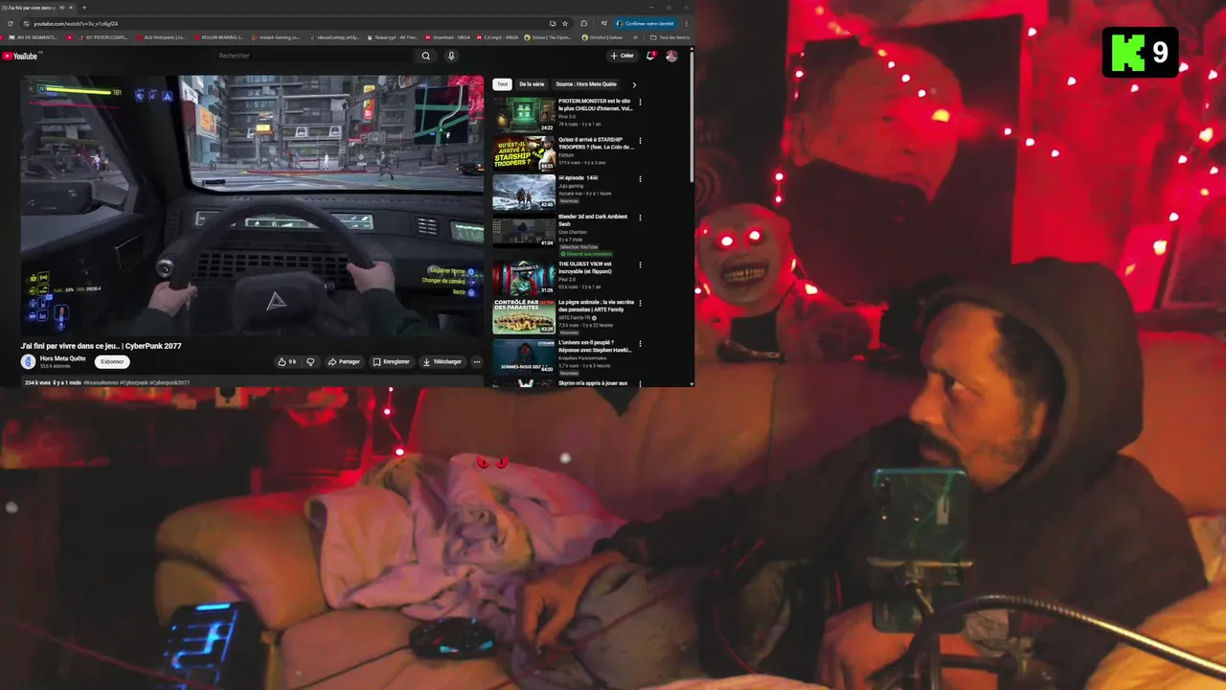Click the YouTube search magnifier button
The width and height of the screenshot is (1226, 690).
point(426,56)
